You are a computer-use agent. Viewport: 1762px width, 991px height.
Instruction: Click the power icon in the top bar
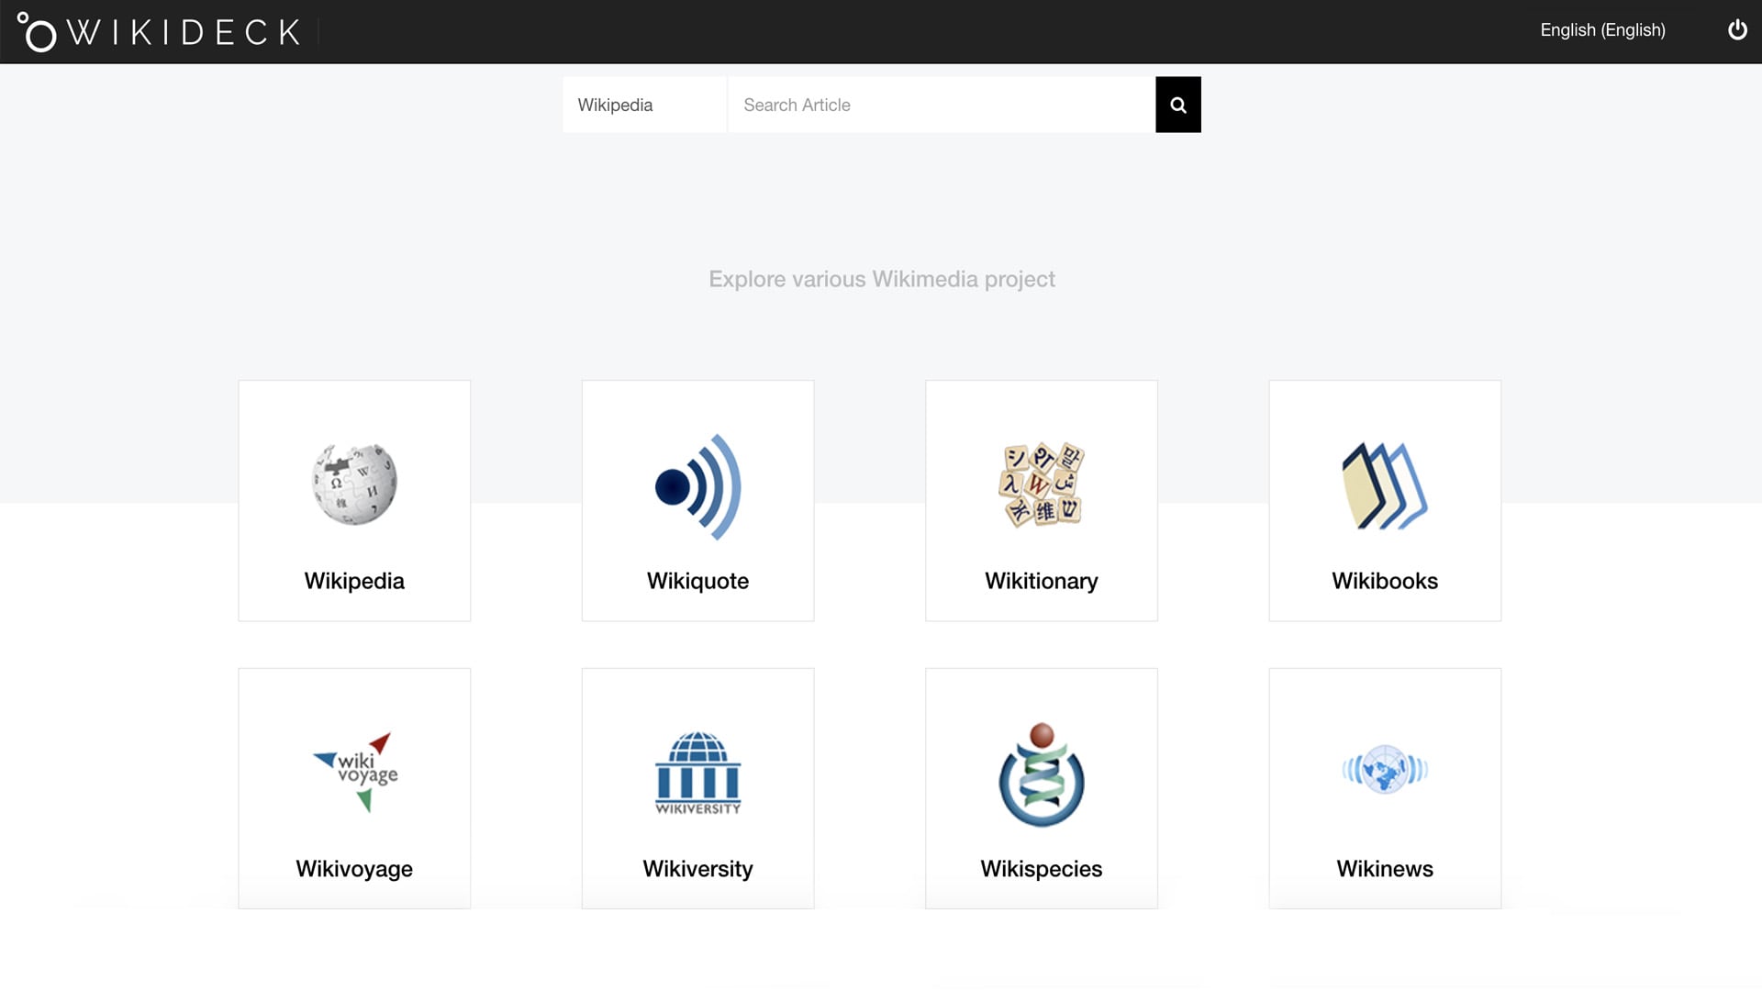(x=1737, y=30)
